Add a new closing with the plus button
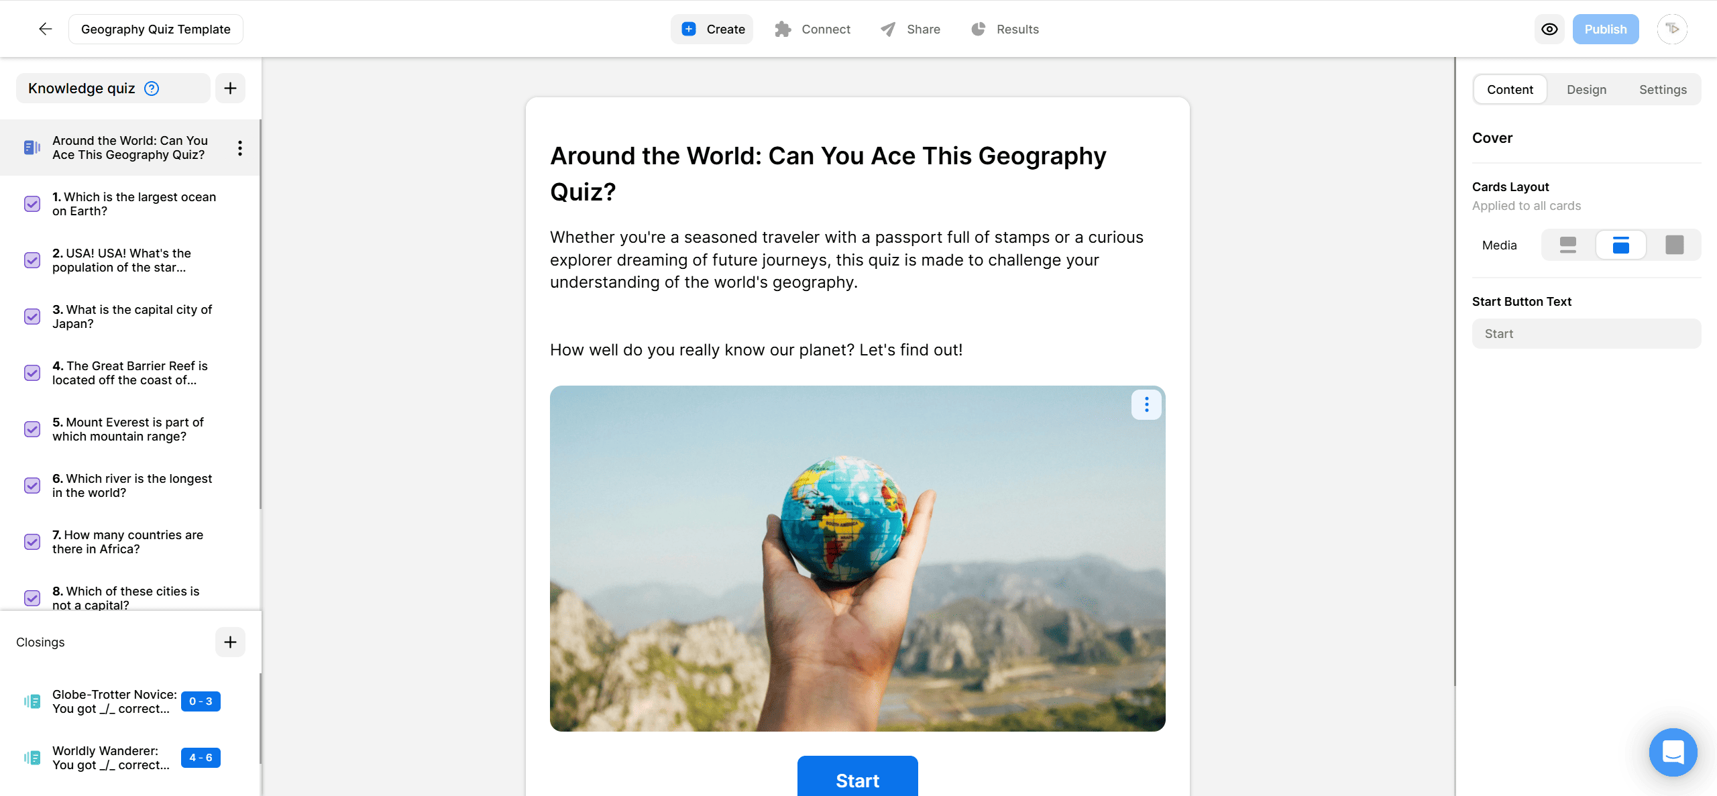Image resolution: width=1717 pixels, height=796 pixels. click(230, 642)
